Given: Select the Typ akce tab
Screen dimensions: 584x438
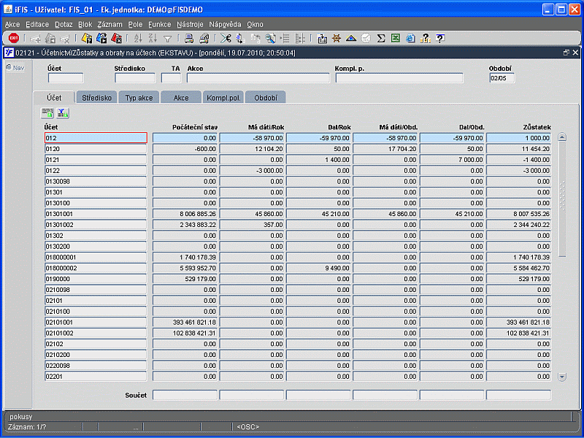Looking at the screenshot, I should point(139,97).
